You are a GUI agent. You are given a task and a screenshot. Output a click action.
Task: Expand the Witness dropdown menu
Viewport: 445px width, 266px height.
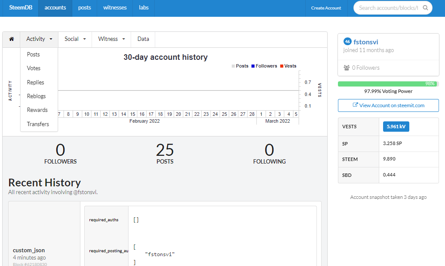tap(111, 39)
